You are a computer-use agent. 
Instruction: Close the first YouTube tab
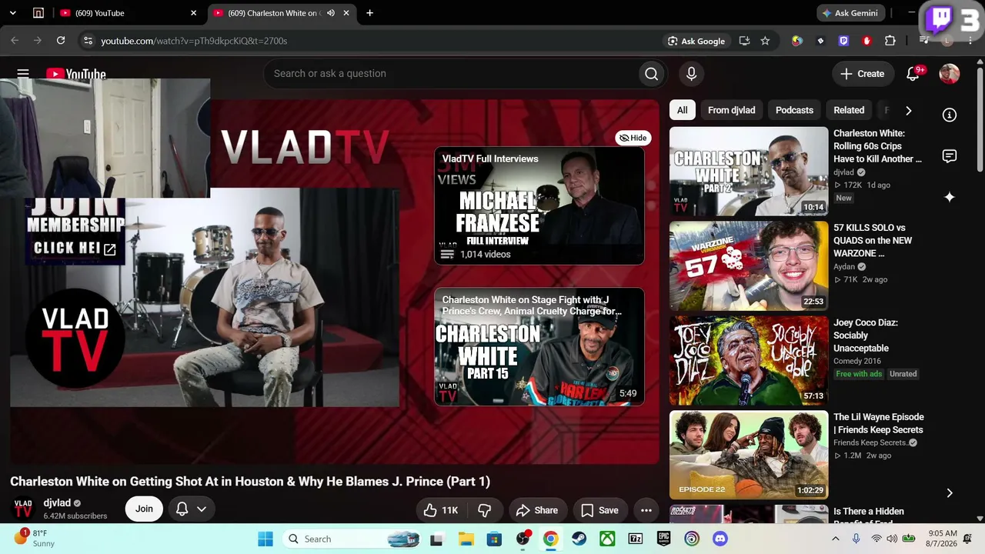(194, 13)
